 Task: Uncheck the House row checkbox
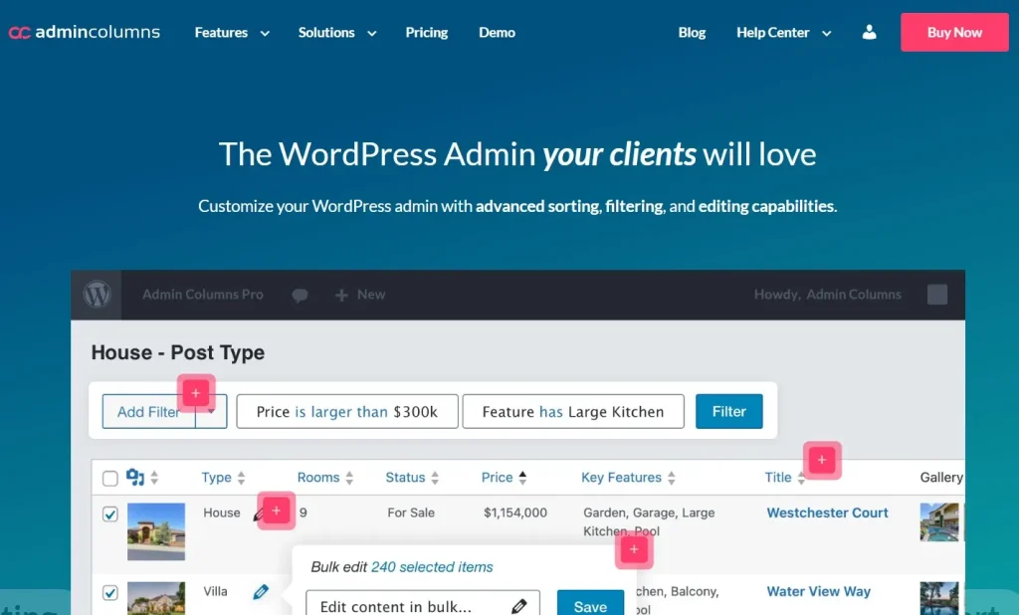(x=109, y=514)
